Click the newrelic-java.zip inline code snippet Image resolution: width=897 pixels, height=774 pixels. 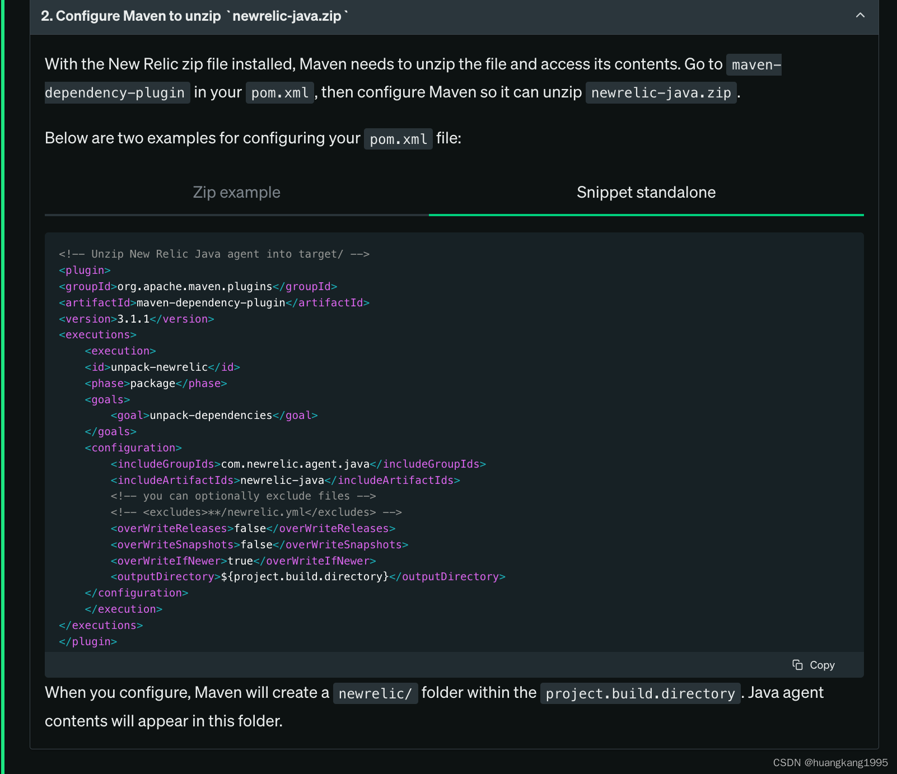click(662, 92)
